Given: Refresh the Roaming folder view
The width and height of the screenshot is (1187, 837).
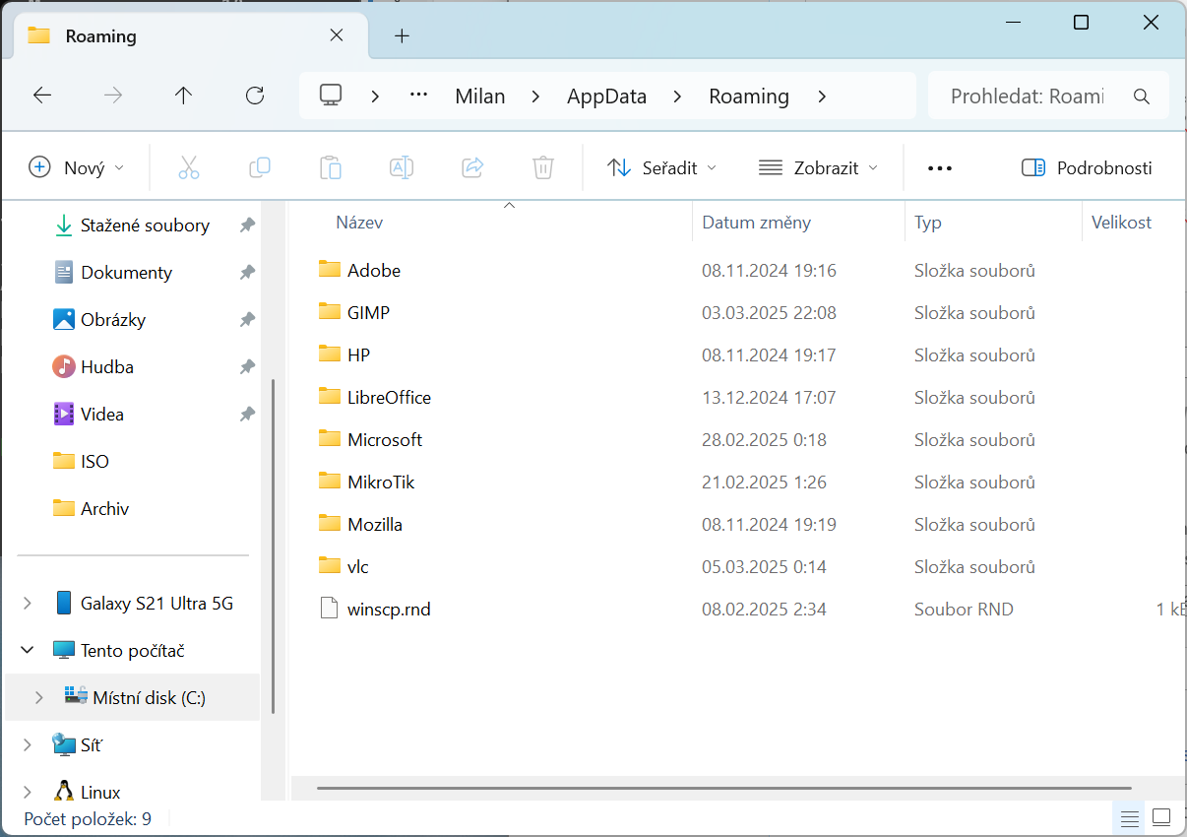Looking at the screenshot, I should pyautogui.click(x=255, y=96).
